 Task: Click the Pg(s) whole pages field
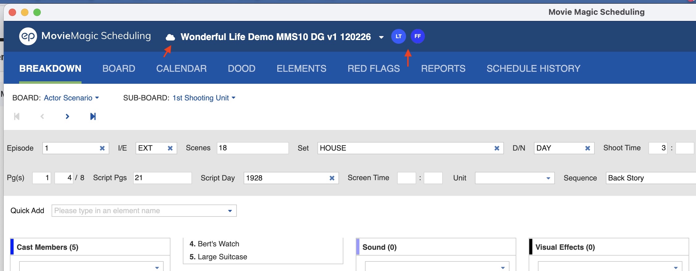(42, 178)
